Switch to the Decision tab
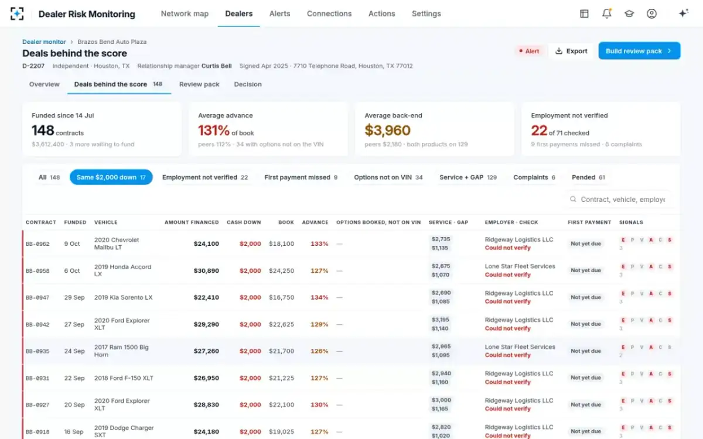The width and height of the screenshot is (703, 439). tap(248, 84)
